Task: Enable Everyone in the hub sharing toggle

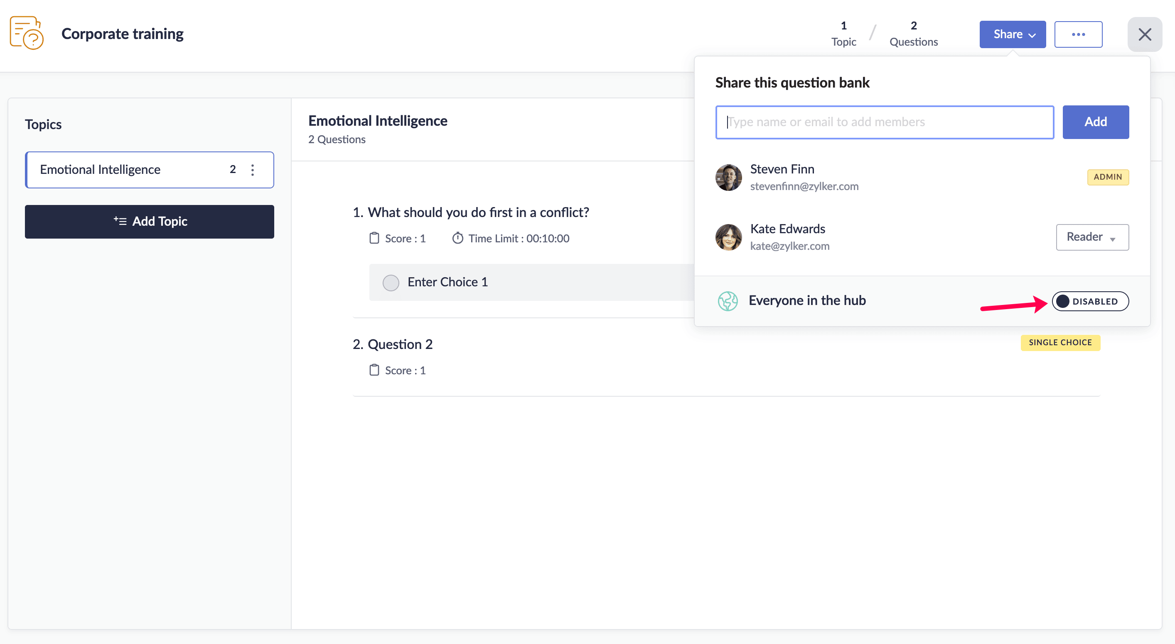Action: click(x=1090, y=301)
